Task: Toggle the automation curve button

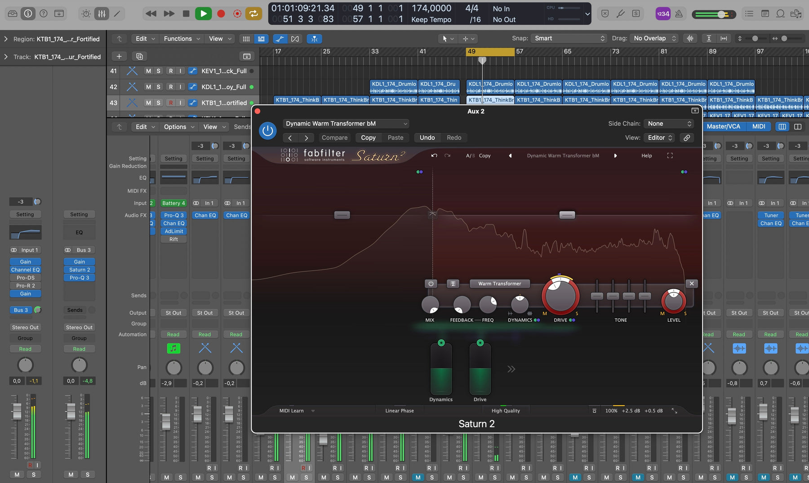Action: (279, 39)
